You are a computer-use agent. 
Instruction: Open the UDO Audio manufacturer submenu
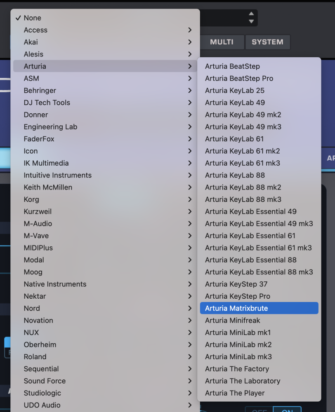click(105, 405)
